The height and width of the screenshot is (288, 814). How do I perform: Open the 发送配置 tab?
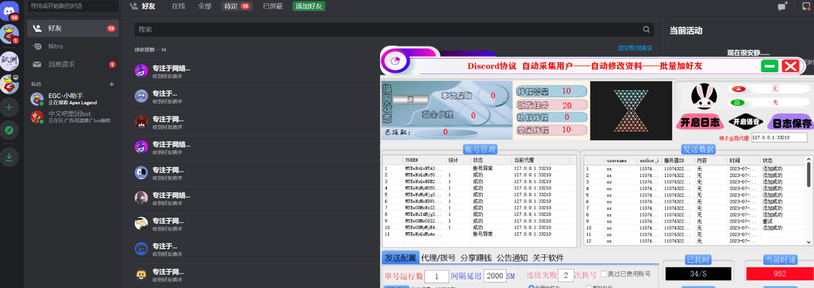[400, 258]
